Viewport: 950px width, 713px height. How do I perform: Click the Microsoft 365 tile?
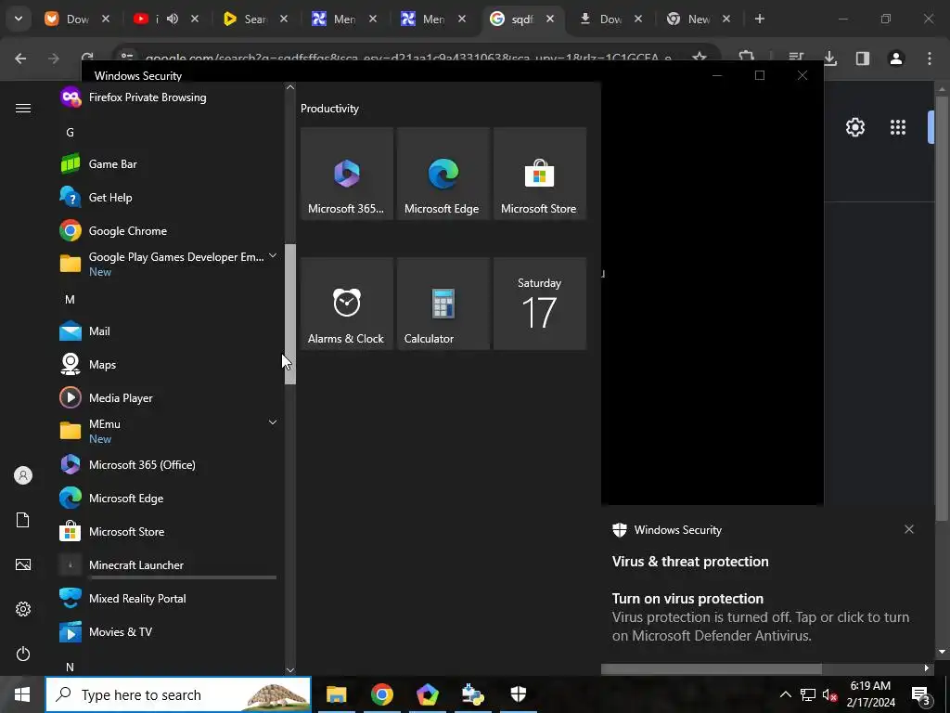pos(347,174)
